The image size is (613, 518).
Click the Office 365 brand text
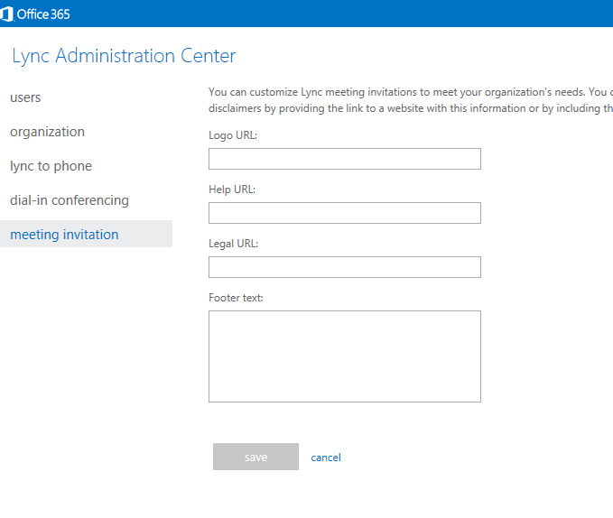(43, 14)
